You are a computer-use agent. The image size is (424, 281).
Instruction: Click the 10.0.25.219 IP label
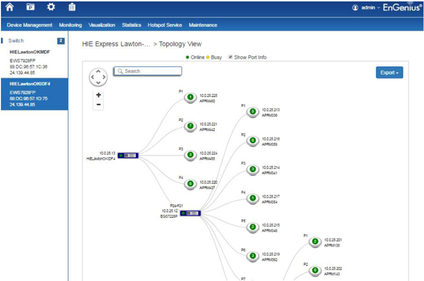[x=270, y=254]
